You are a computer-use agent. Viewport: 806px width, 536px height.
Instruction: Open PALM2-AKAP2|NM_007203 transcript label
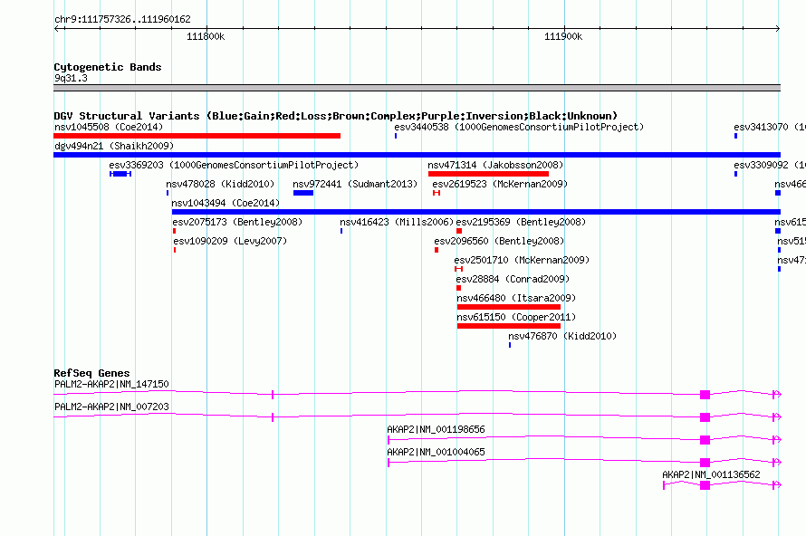pyautogui.click(x=111, y=407)
